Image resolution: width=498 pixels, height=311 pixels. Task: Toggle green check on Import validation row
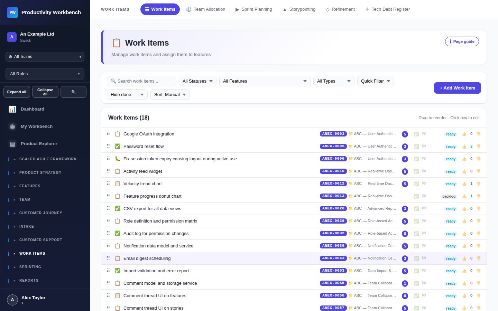(417, 271)
